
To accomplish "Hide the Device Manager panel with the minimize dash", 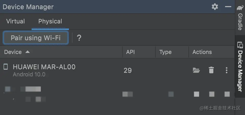I will 228,7.
